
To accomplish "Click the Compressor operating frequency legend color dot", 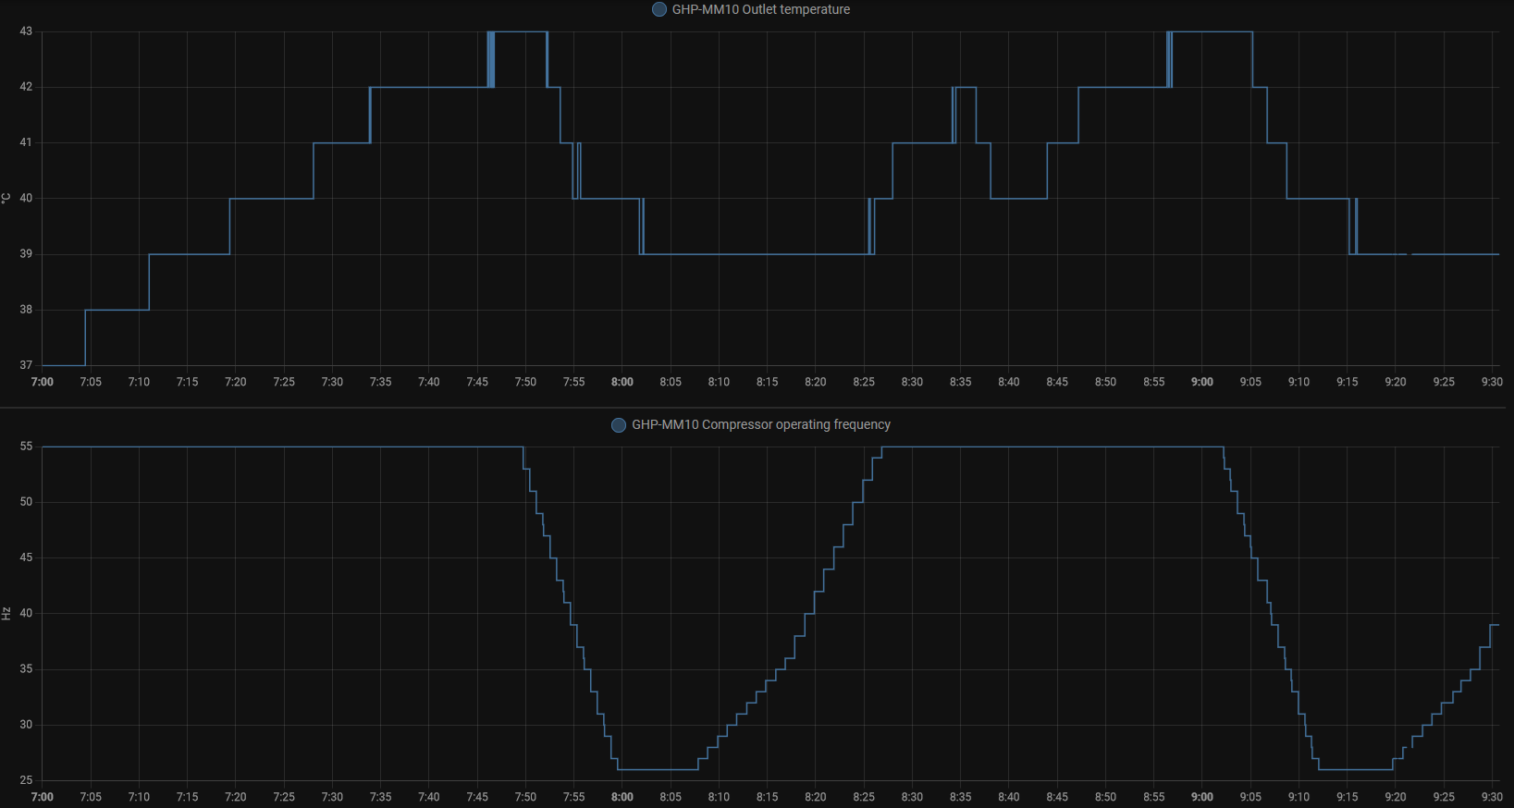I will (619, 425).
